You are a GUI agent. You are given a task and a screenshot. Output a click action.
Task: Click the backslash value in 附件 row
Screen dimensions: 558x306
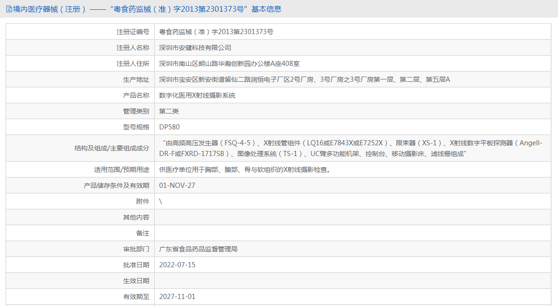coord(160,201)
